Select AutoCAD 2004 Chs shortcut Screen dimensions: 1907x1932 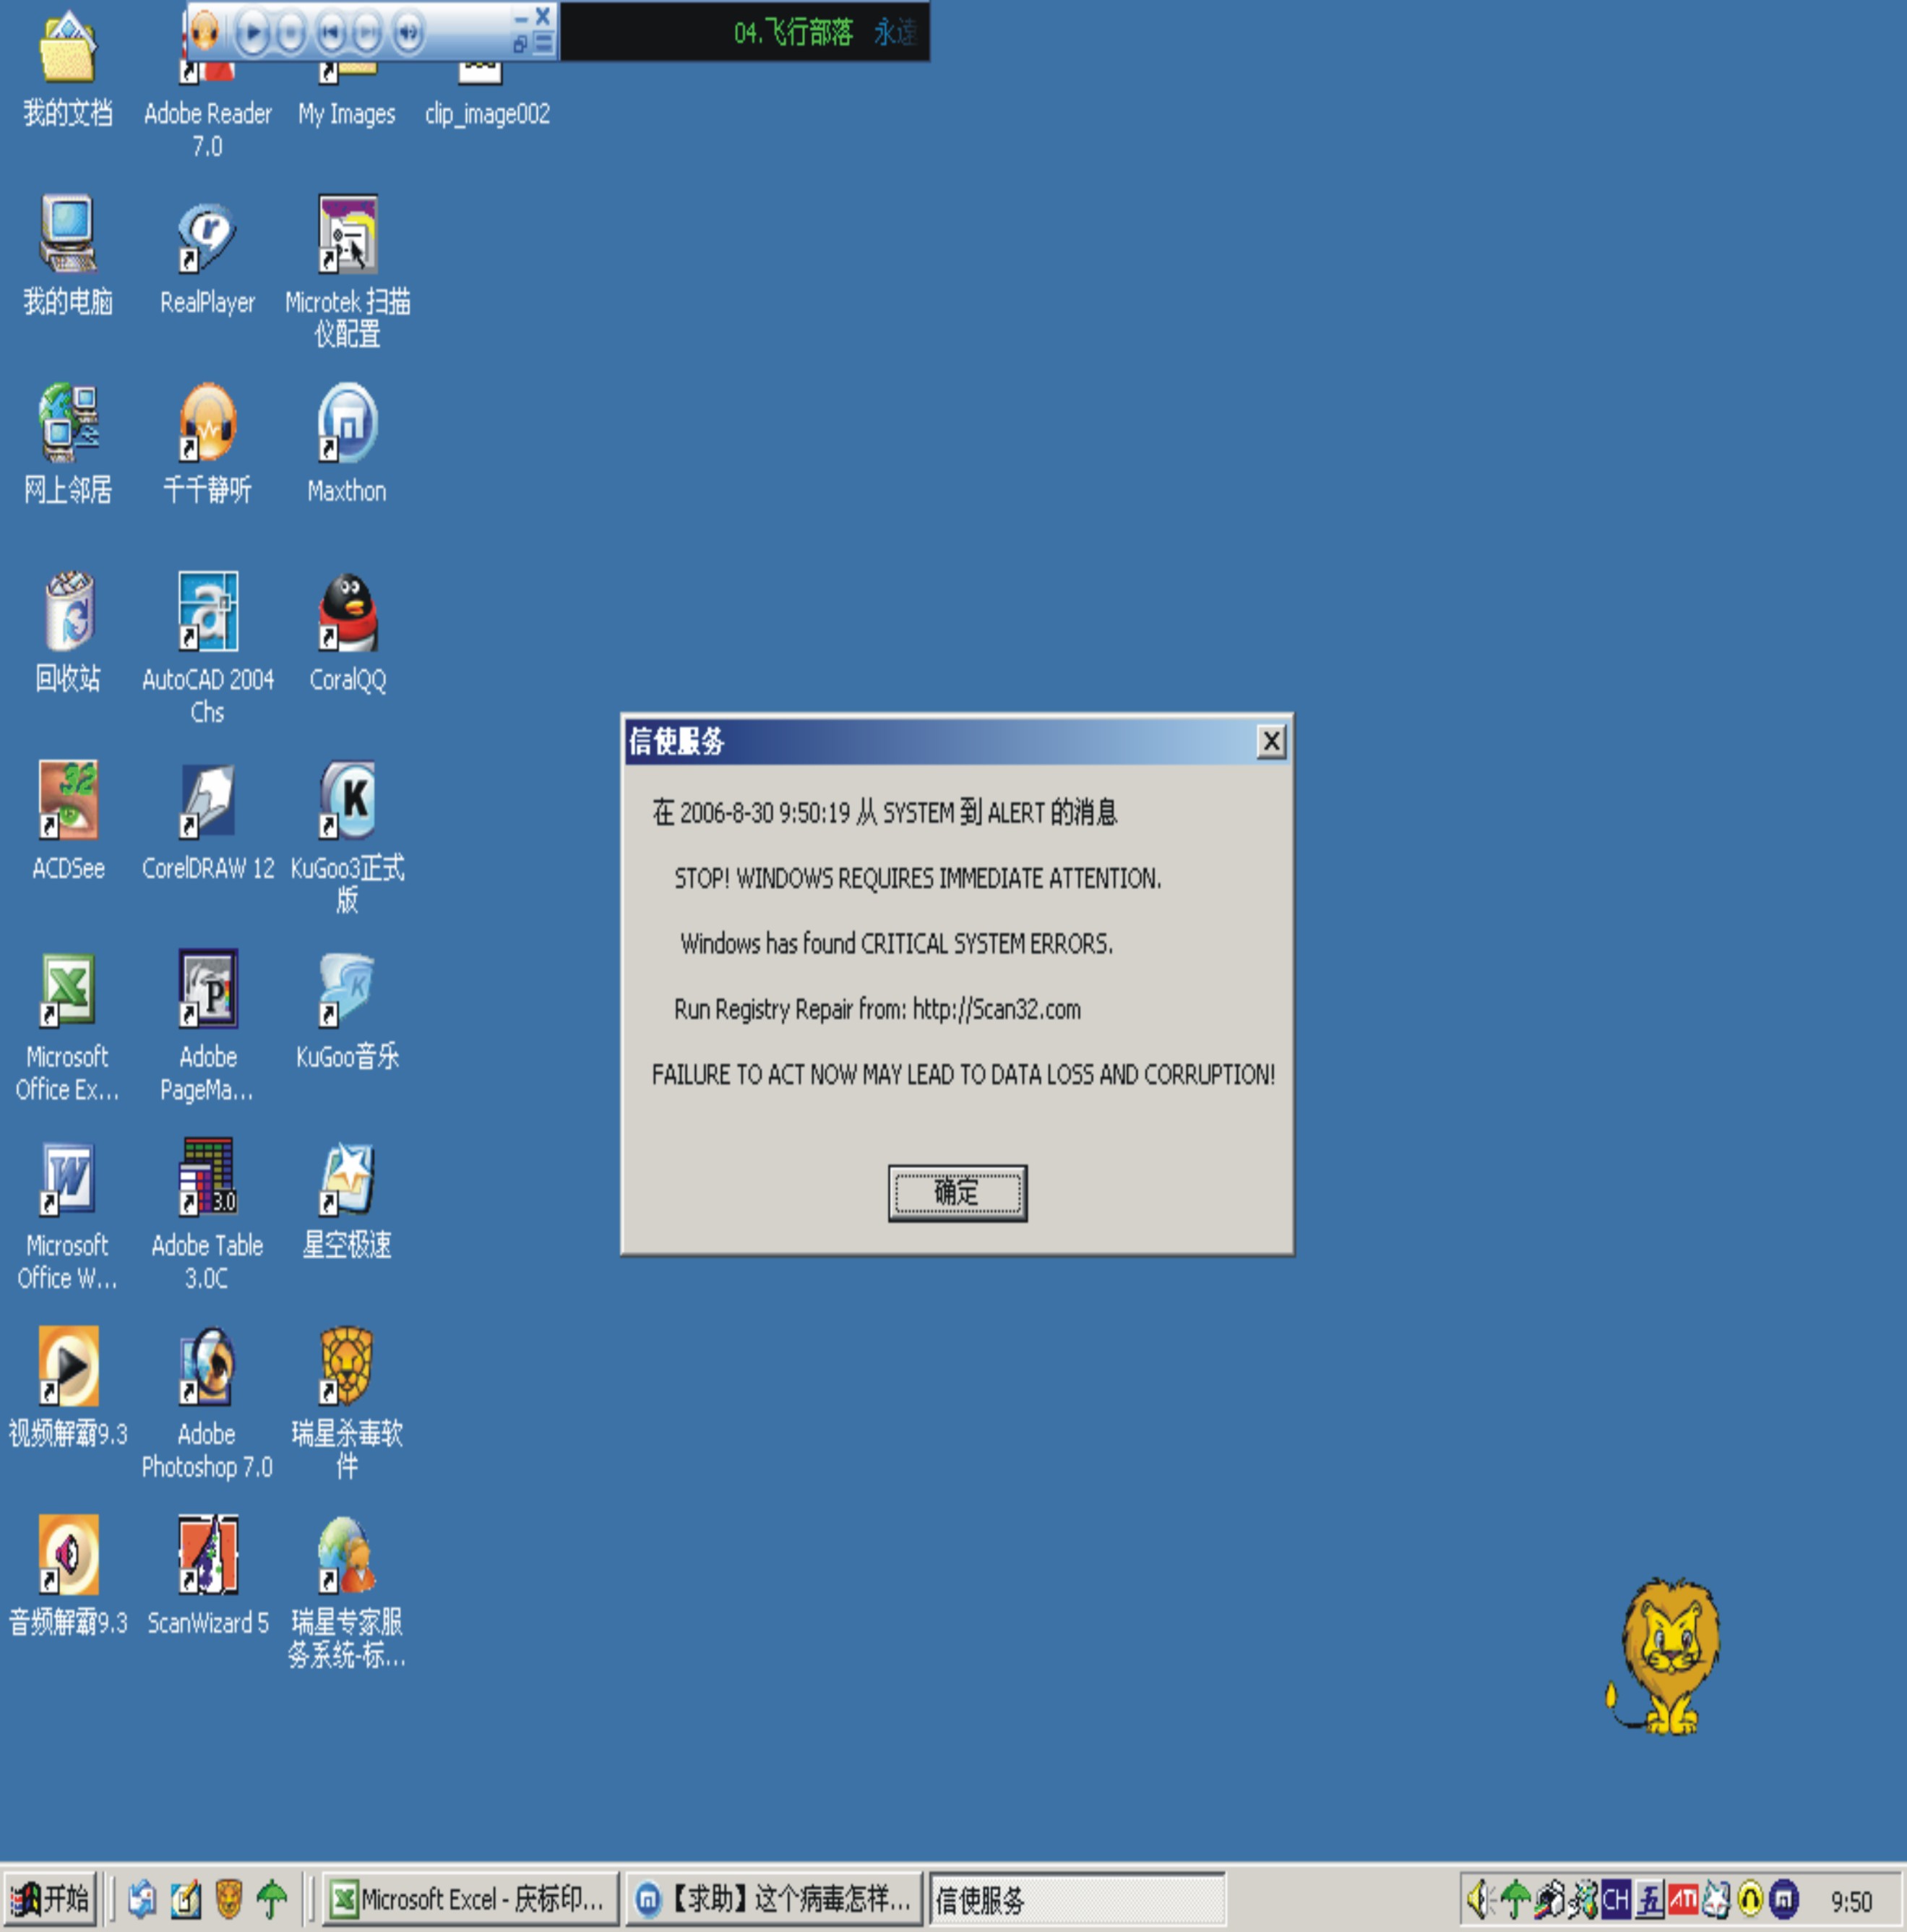pos(207,613)
